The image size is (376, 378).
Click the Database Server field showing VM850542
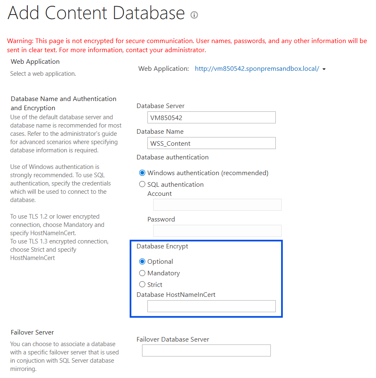tap(211, 117)
